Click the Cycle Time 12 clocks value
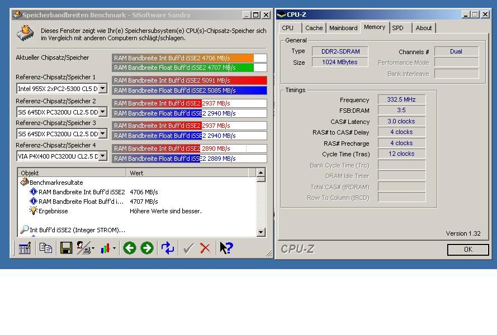Viewport: 497px width, 335px height. click(401, 154)
